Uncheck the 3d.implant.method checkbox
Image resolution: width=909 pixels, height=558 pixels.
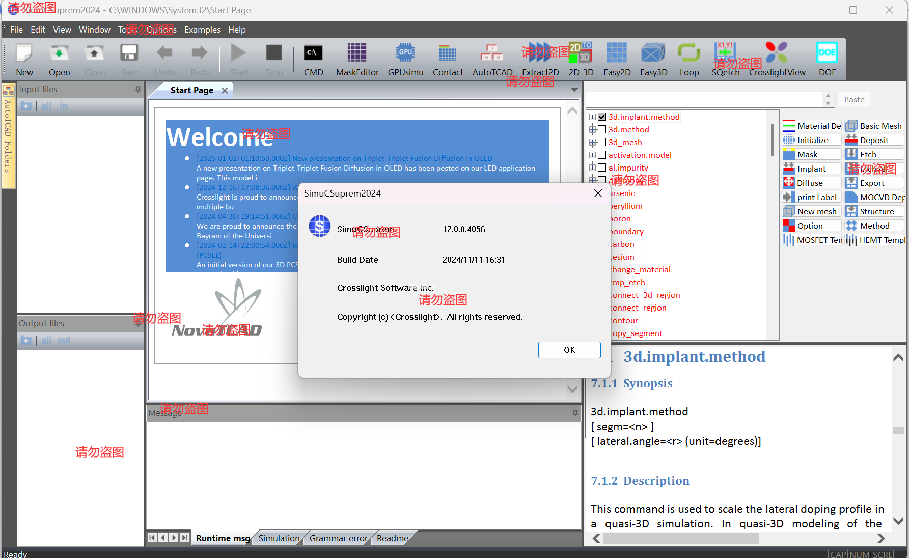tap(602, 117)
